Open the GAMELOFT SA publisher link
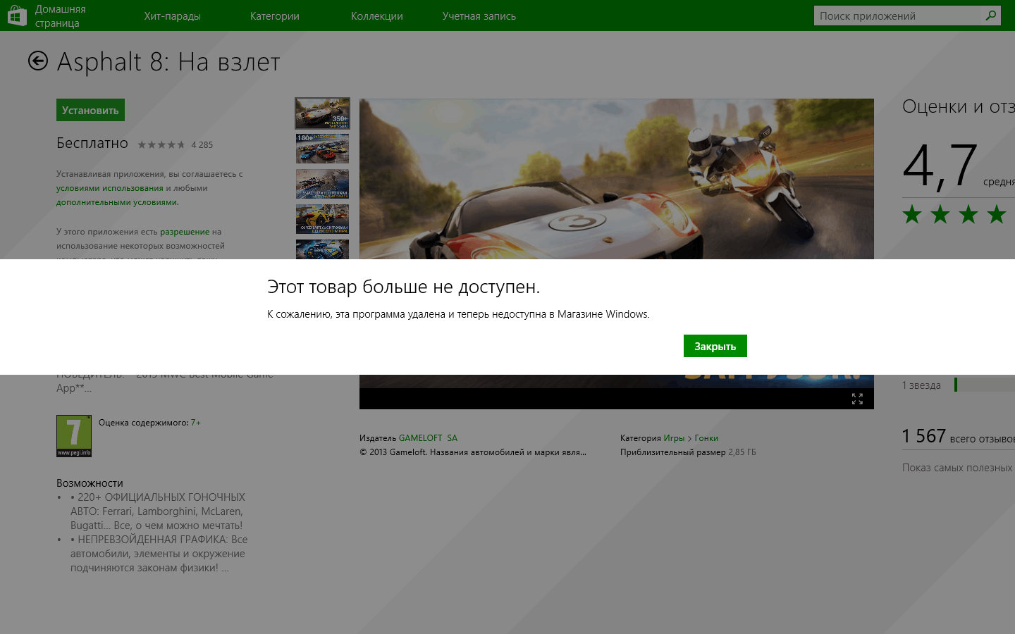The width and height of the screenshot is (1015, 634). [428, 438]
